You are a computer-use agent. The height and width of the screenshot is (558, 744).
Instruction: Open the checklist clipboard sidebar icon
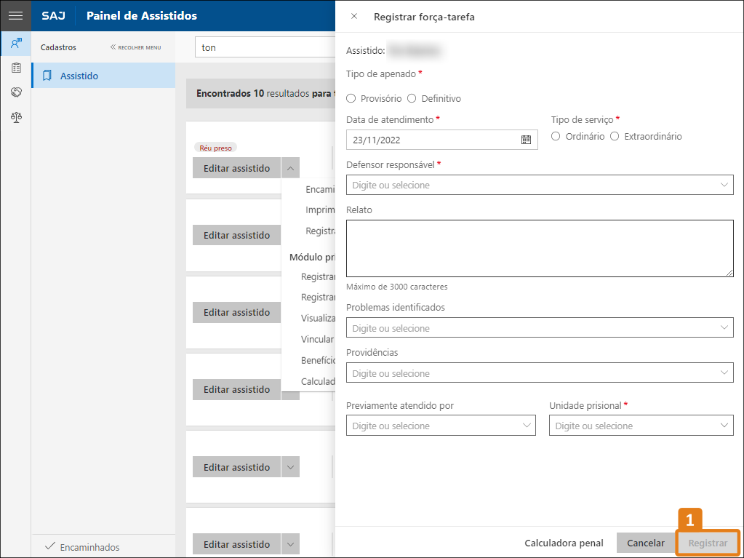16,68
